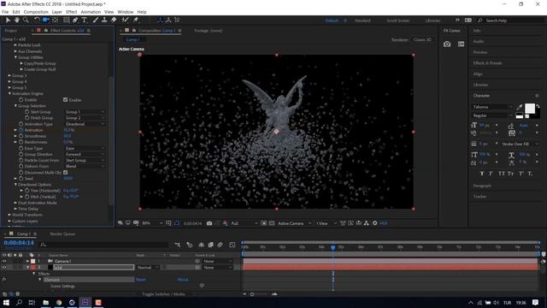547x308 pixels.
Task: Click the View Axis Mode icon
Action: tap(177, 21)
